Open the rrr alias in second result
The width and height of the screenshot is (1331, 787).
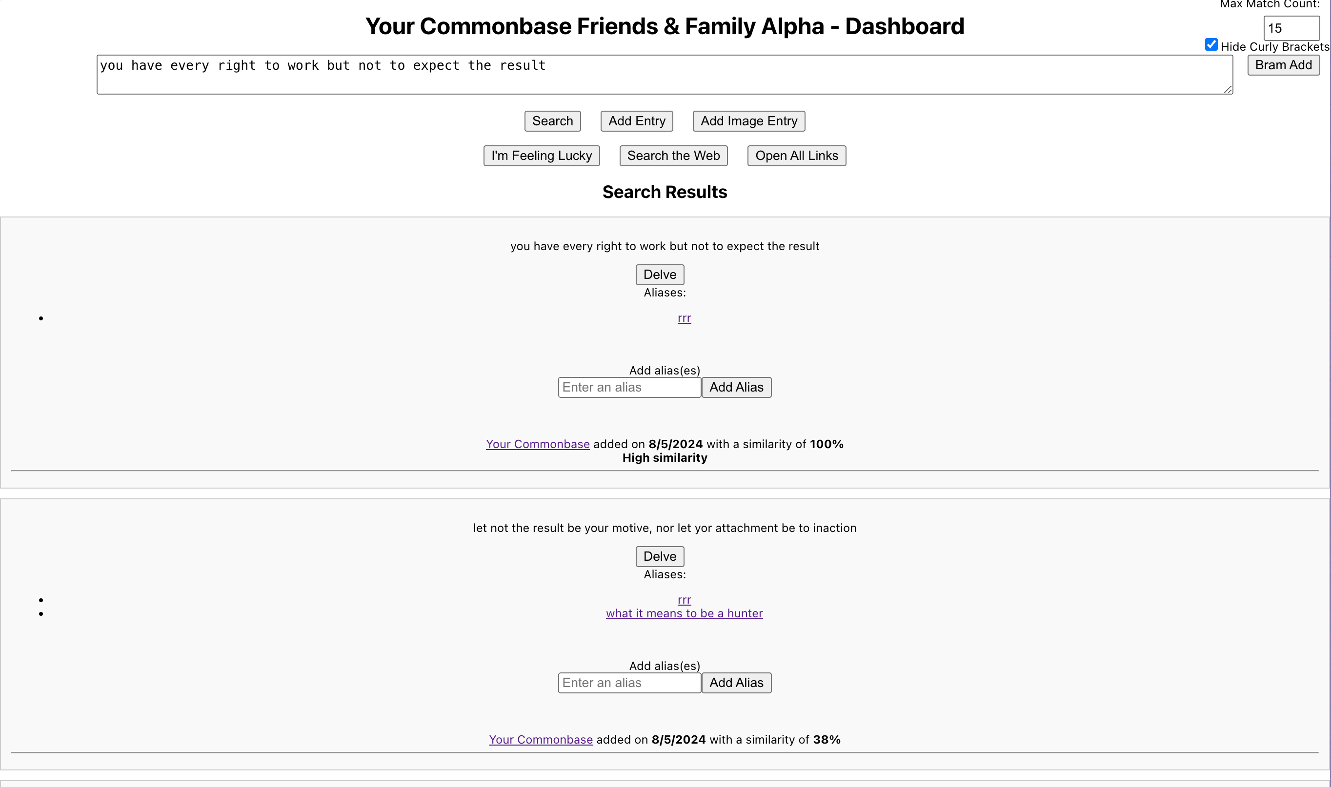pyautogui.click(x=684, y=600)
